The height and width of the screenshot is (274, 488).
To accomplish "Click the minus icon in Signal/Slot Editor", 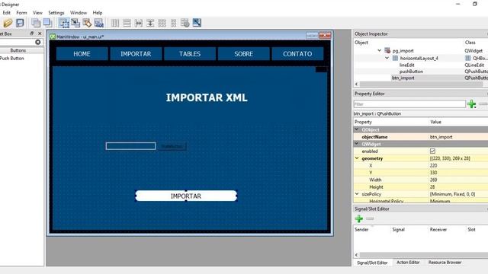I will [x=370, y=218].
